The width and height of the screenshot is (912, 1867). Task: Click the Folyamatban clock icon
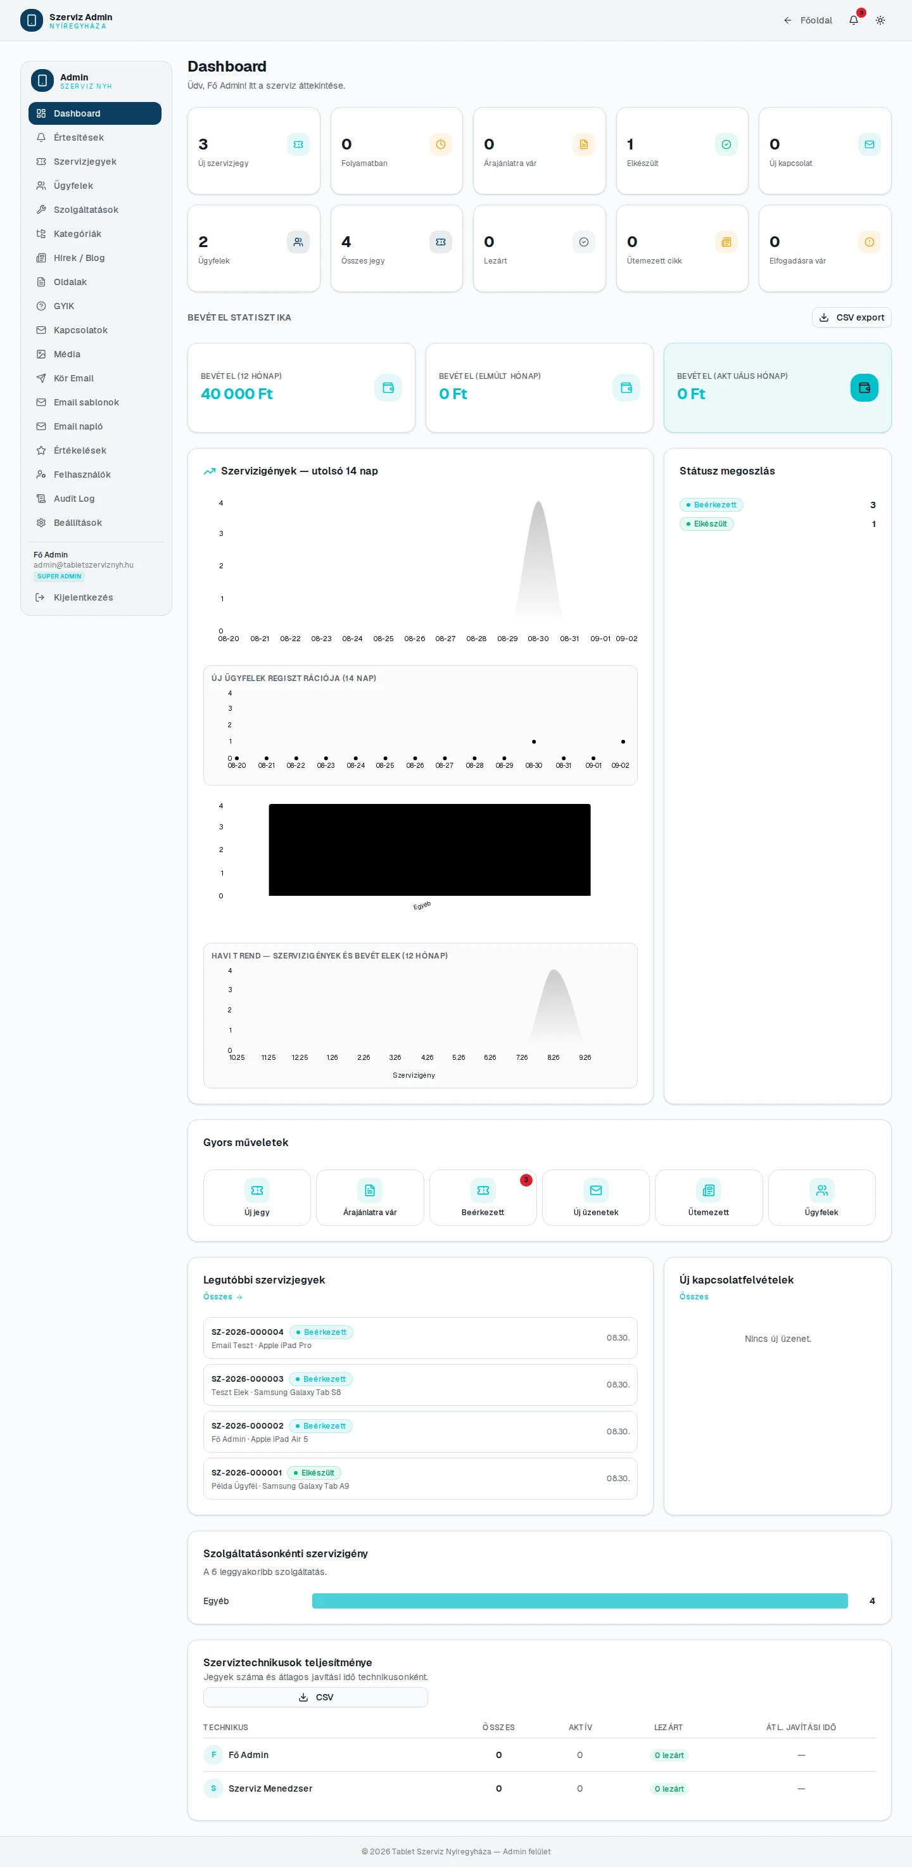click(x=440, y=144)
